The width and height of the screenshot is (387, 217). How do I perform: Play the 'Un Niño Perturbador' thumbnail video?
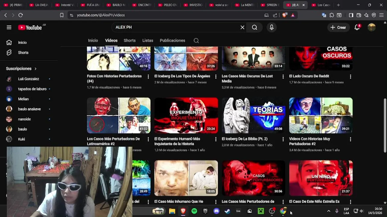(321, 178)
